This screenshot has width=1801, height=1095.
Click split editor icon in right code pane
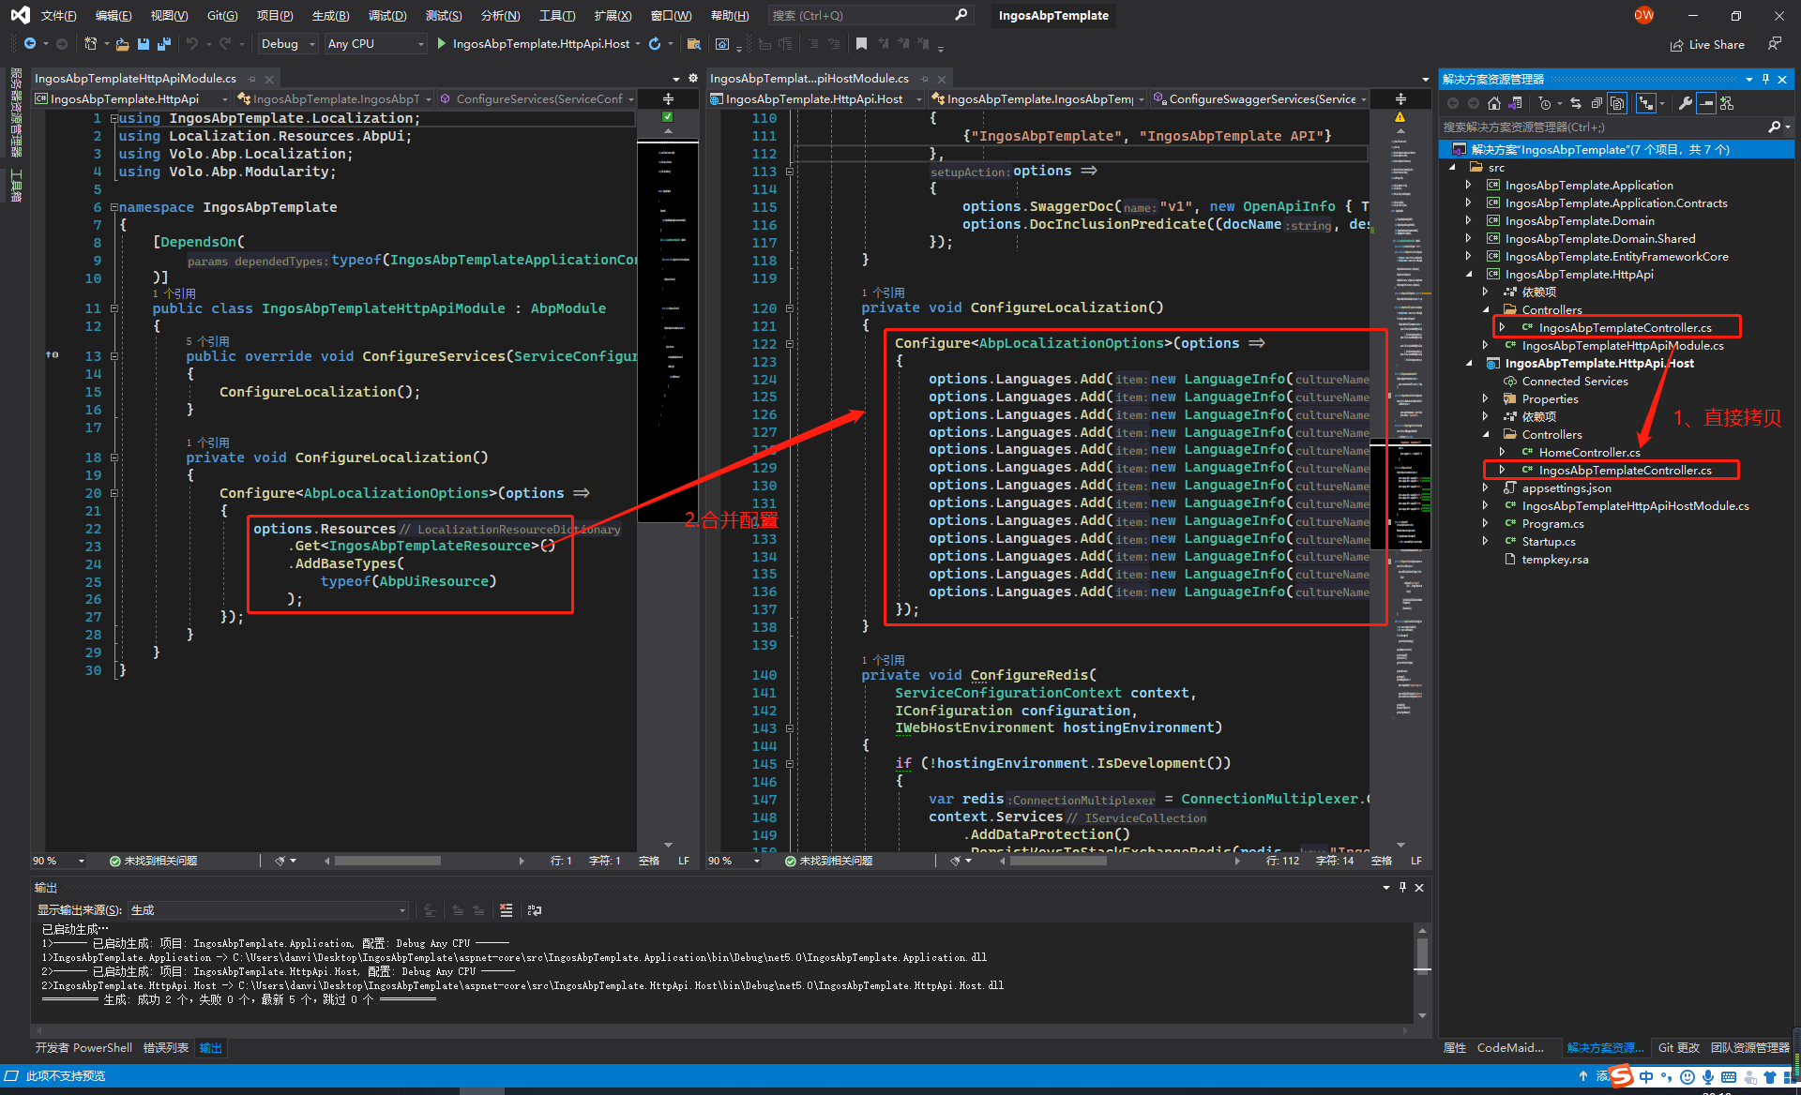(x=1400, y=98)
